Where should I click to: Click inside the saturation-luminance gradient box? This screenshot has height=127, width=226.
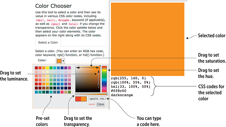[x=88, y=79]
